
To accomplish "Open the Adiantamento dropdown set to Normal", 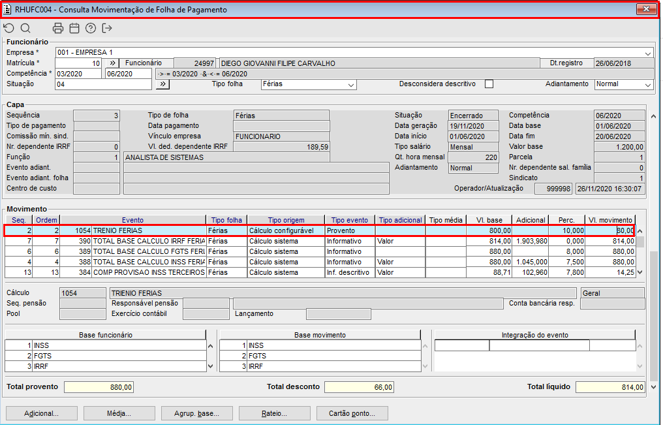I will point(648,85).
